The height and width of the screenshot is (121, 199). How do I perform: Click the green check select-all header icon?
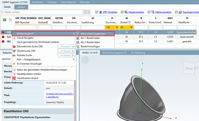pos(5,20)
